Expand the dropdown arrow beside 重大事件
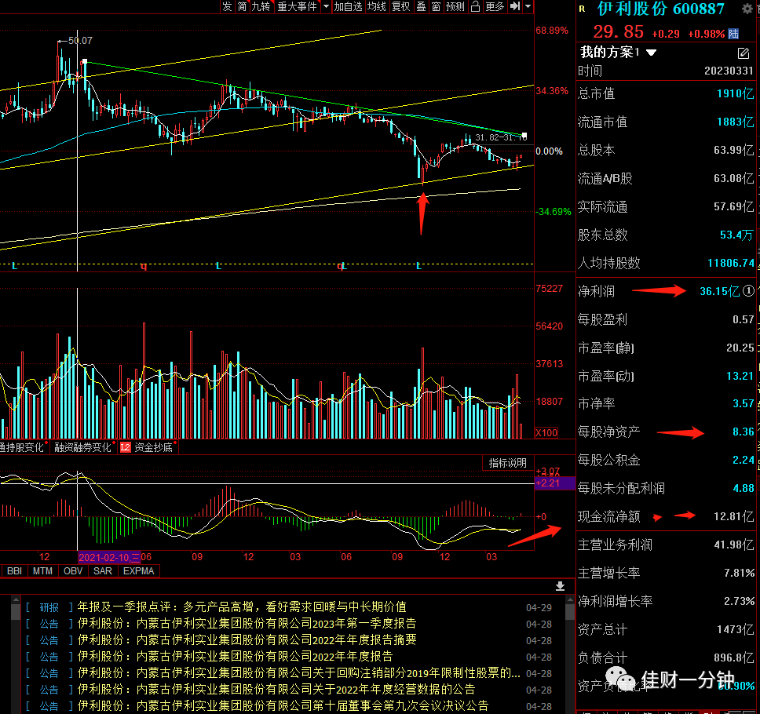Viewport: 760px width, 714px height. pos(326,6)
